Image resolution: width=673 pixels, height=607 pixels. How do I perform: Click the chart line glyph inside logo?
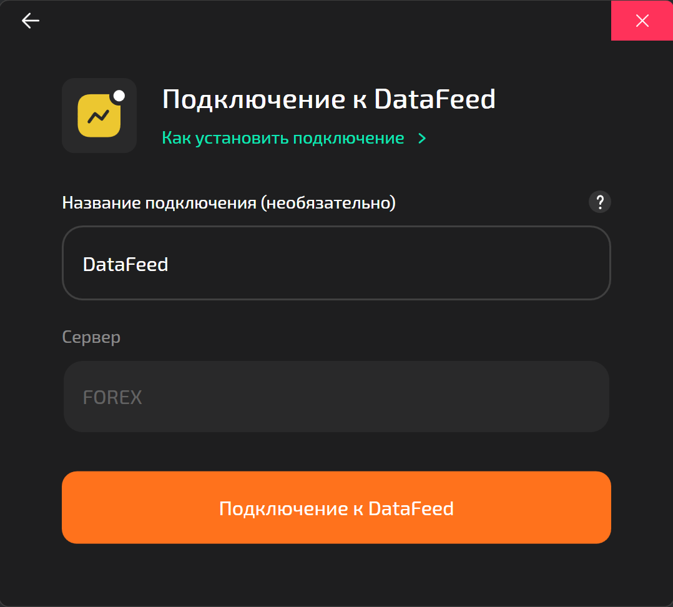tap(98, 116)
